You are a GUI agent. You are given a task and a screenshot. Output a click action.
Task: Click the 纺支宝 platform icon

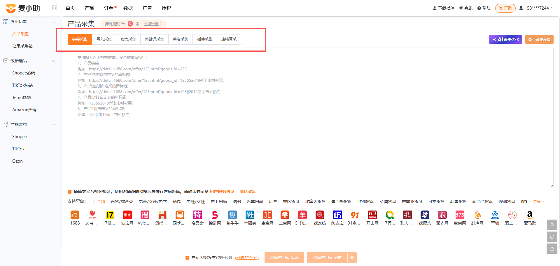[x=337, y=215]
